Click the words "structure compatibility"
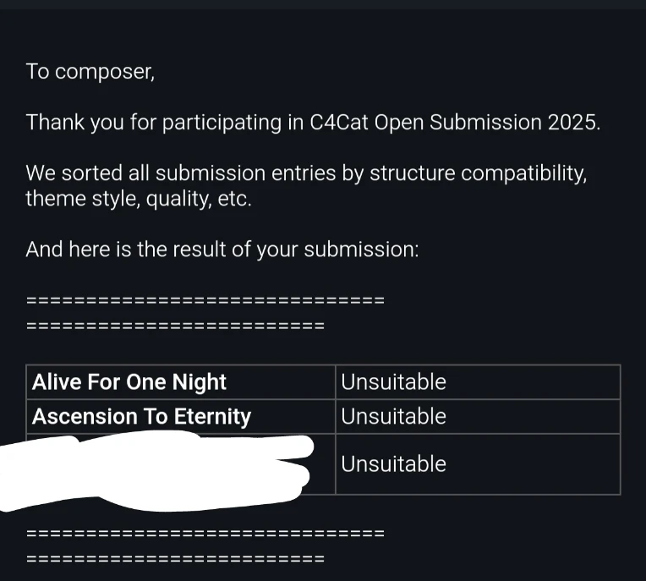The image size is (646, 581). tap(478, 173)
